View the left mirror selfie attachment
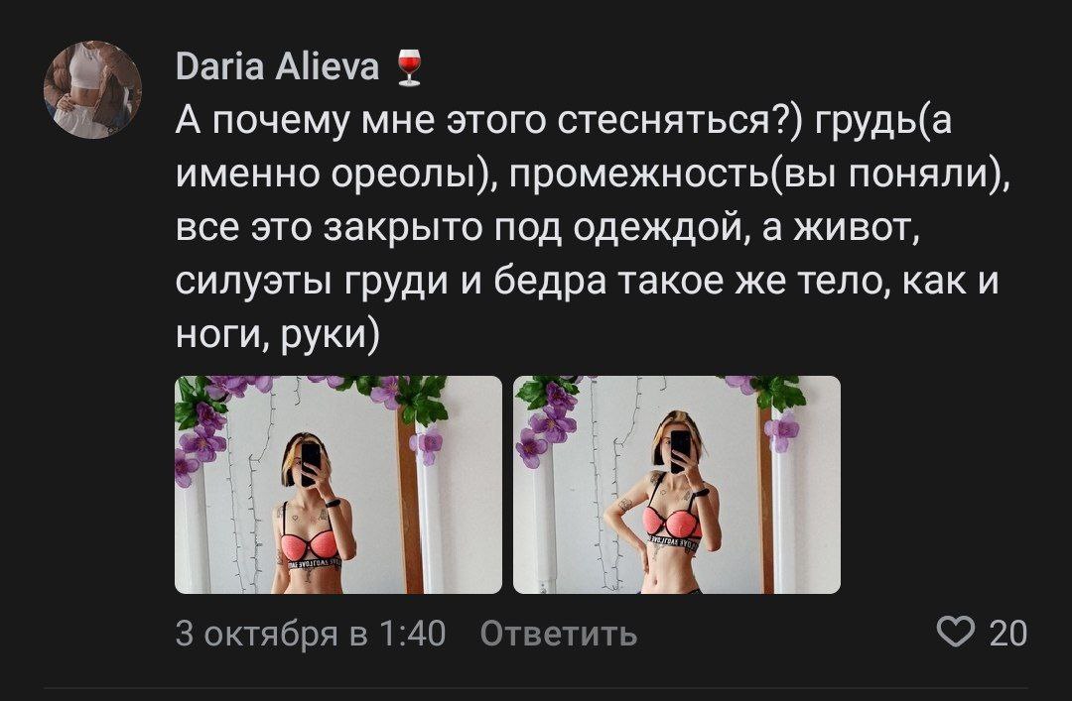 pyautogui.click(x=338, y=485)
